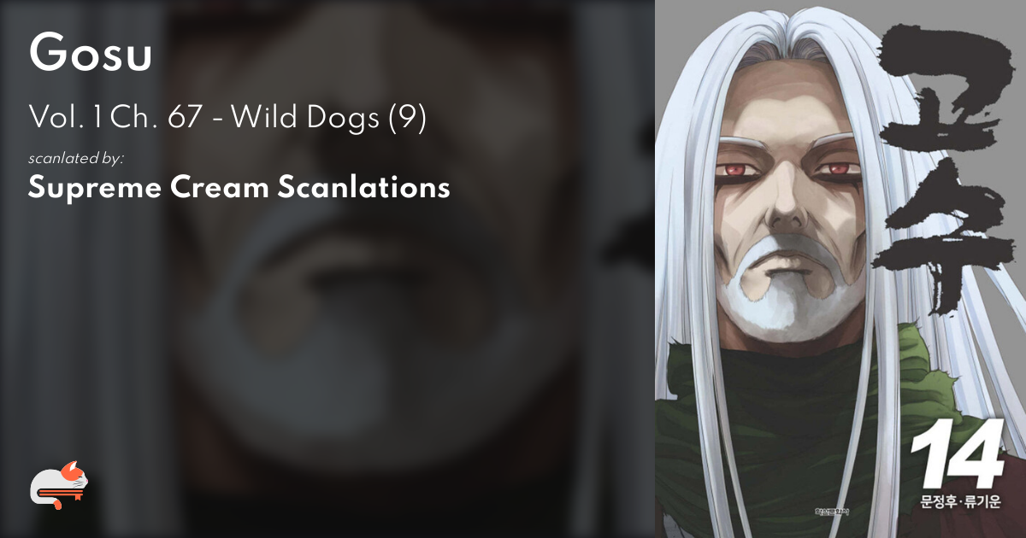This screenshot has height=538, width=1026.
Task: Click the blurred face background image
Action: 327,269
